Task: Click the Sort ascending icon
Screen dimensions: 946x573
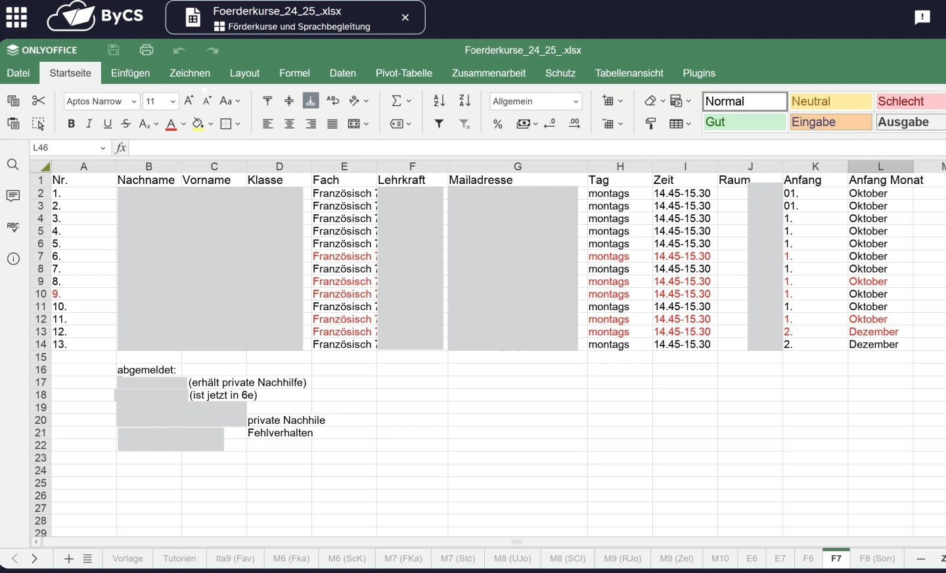Action: (439, 101)
